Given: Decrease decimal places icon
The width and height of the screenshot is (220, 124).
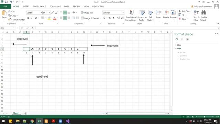Looking at the screenshot, I should tap(122, 18).
